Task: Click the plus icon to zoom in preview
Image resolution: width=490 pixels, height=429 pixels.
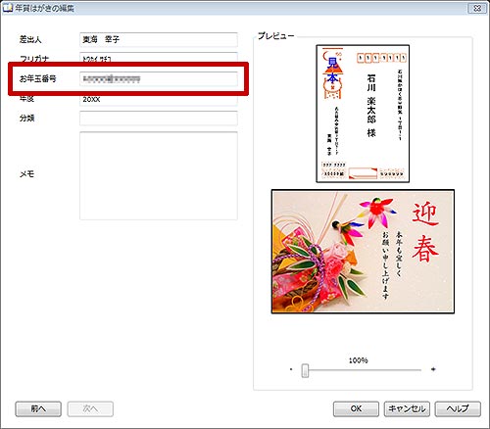Action: 433,369
